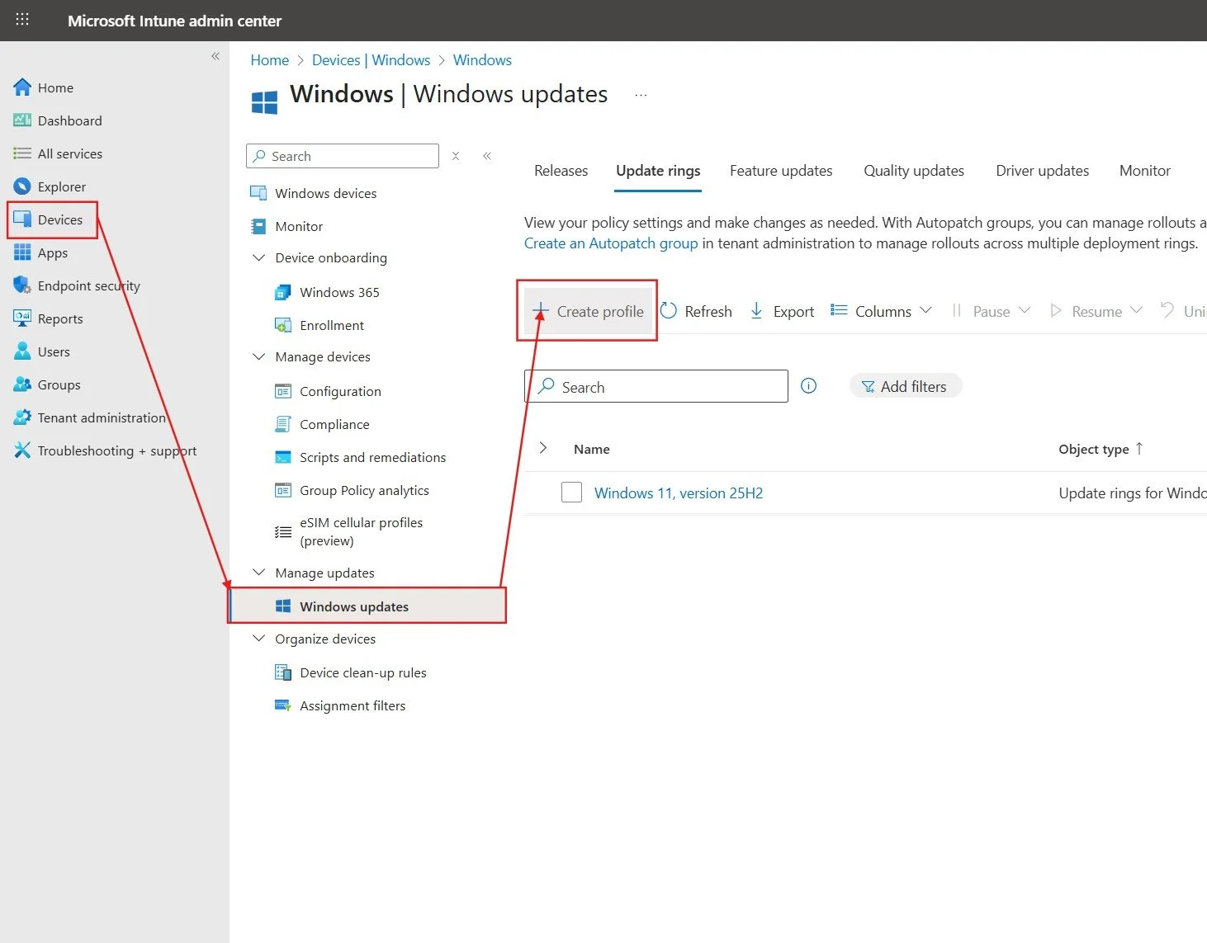The image size is (1207, 943).
Task: Click the search info circle icon
Action: (809, 385)
